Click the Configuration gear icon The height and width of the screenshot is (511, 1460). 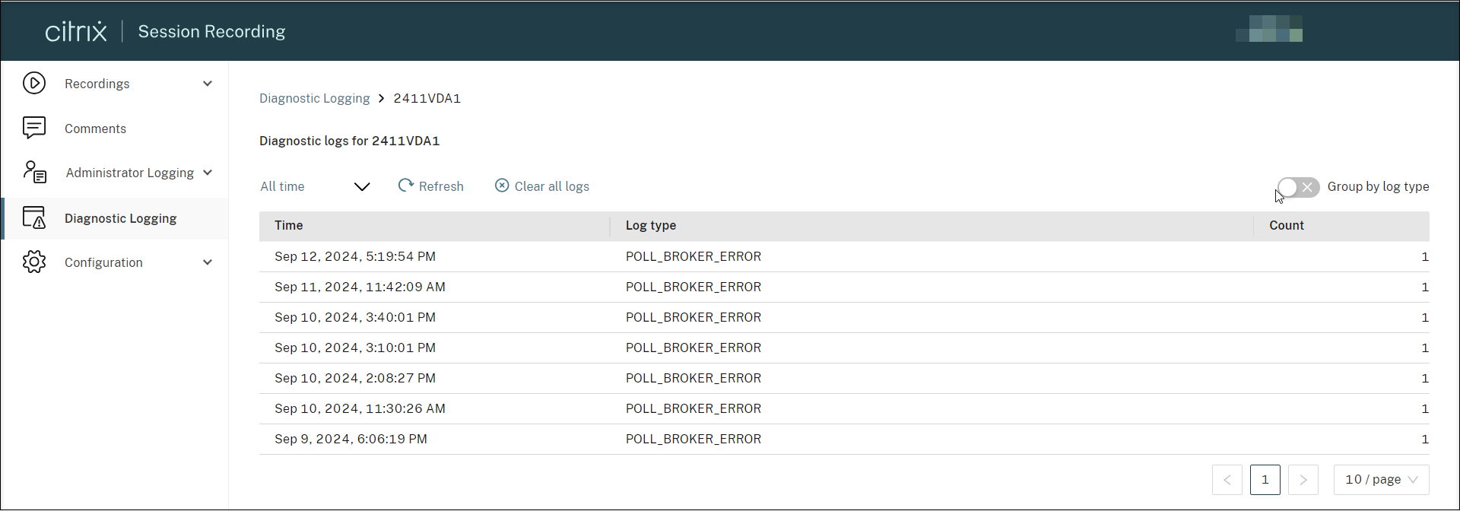tap(34, 262)
